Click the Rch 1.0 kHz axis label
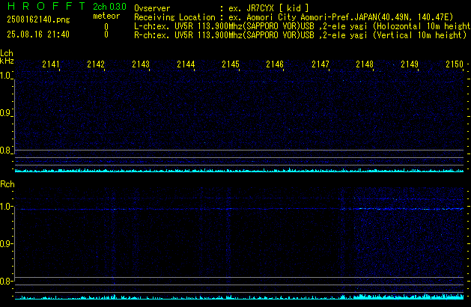Image resolution: width=471 pixels, height=307 pixels. point(6,207)
